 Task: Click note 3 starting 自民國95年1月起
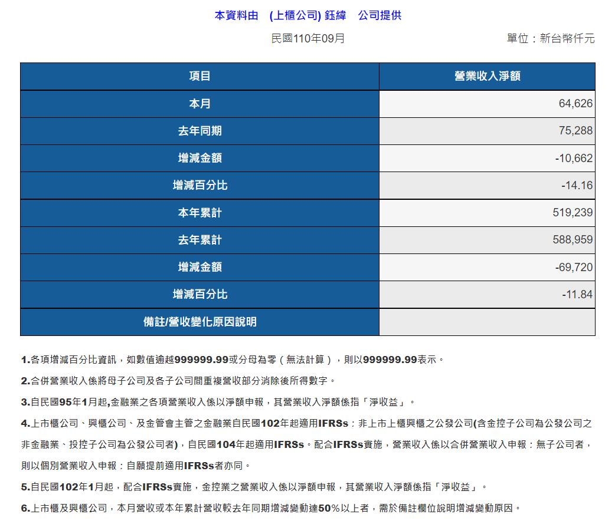[218, 402]
